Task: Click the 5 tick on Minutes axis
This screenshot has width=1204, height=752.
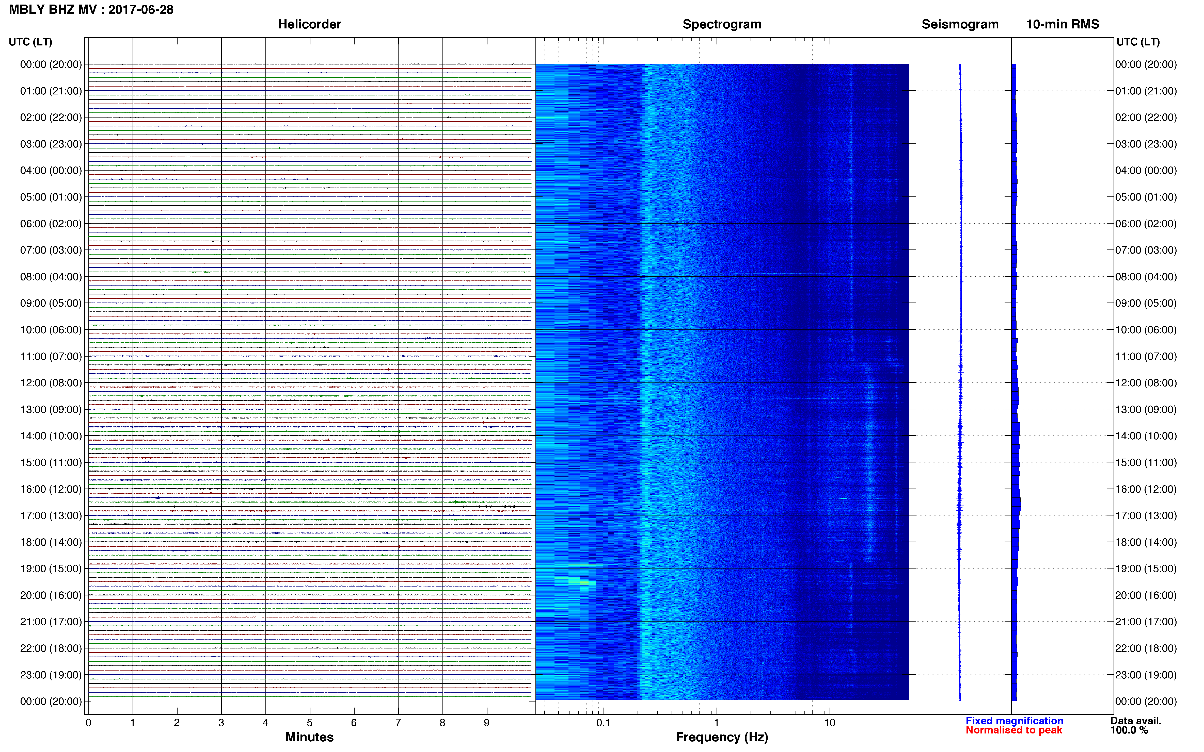Action: click(x=310, y=723)
